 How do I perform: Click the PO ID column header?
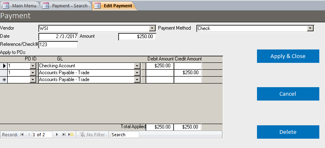31,59
